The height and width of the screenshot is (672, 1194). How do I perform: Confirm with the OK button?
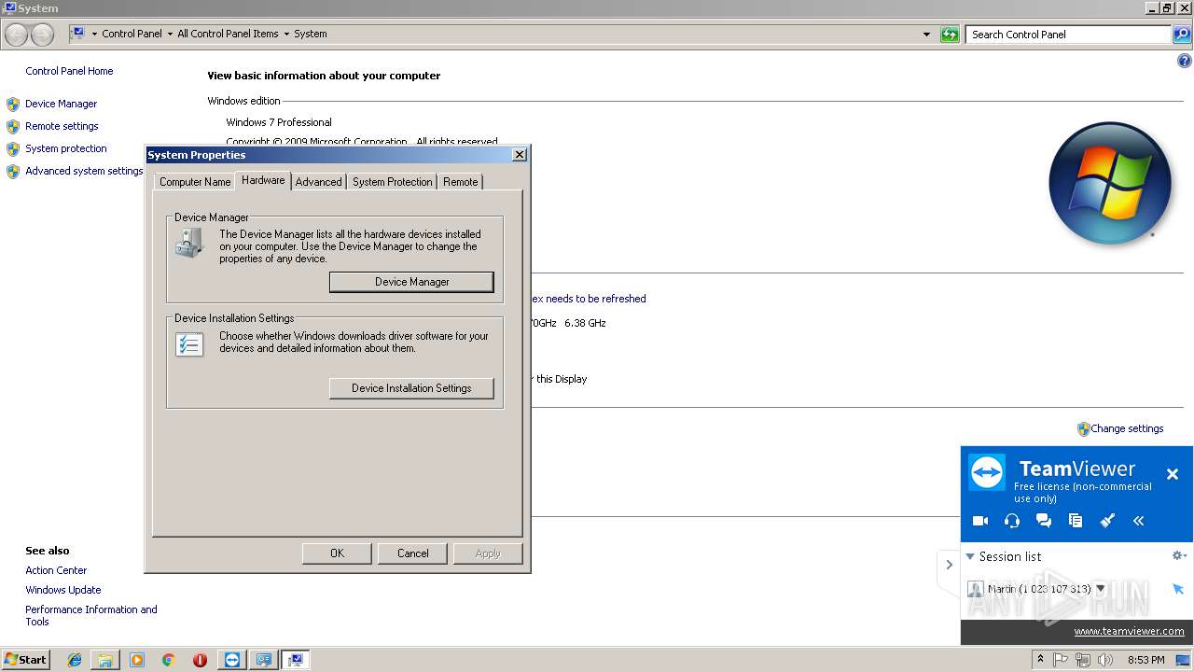[337, 553]
